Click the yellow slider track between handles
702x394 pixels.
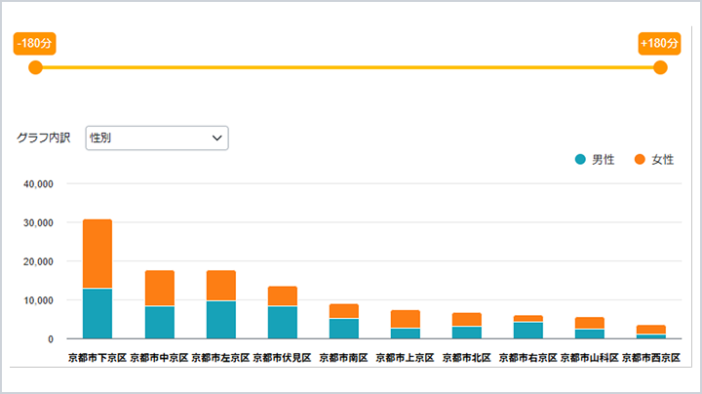348,67
